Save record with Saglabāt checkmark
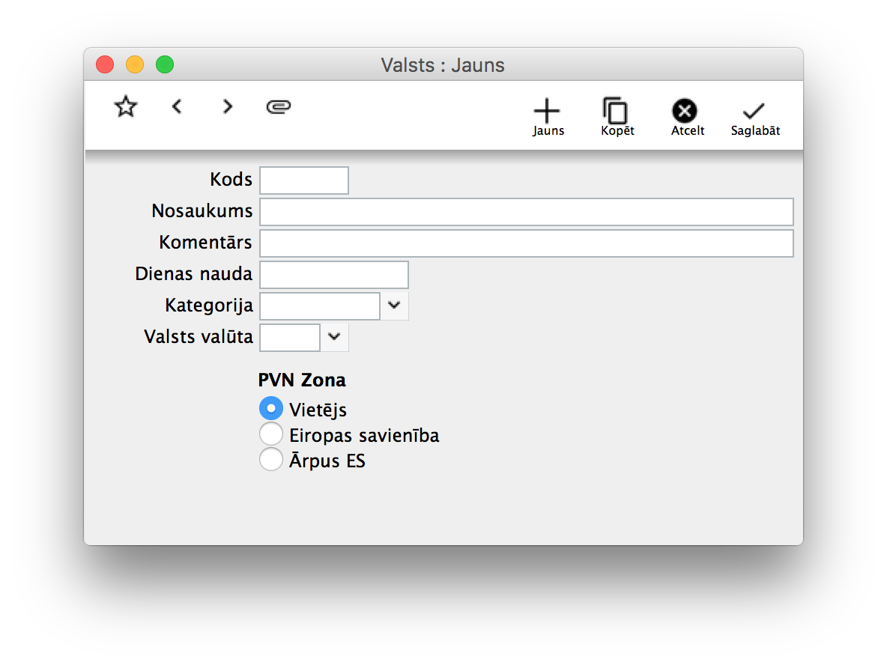The width and height of the screenshot is (887, 665). (754, 117)
